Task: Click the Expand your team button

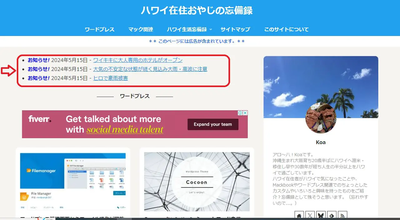Action: [213, 124]
